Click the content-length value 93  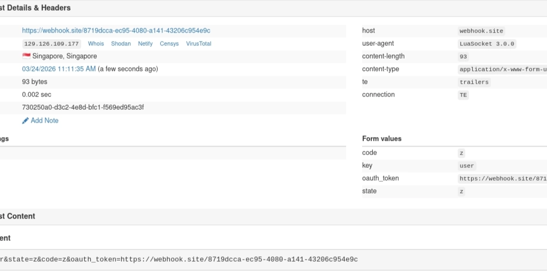click(x=463, y=56)
